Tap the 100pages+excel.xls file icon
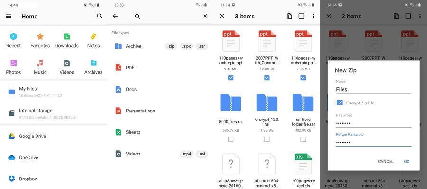Image resolution: width=427 pixels, height=189 pixels. click(x=303, y=164)
